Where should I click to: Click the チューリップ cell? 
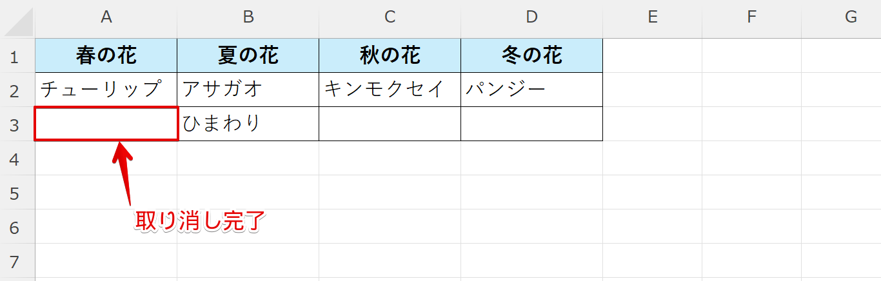[x=106, y=90]
